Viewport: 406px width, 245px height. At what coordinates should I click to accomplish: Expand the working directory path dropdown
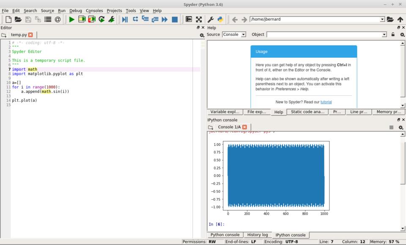(x=382, y=19)
